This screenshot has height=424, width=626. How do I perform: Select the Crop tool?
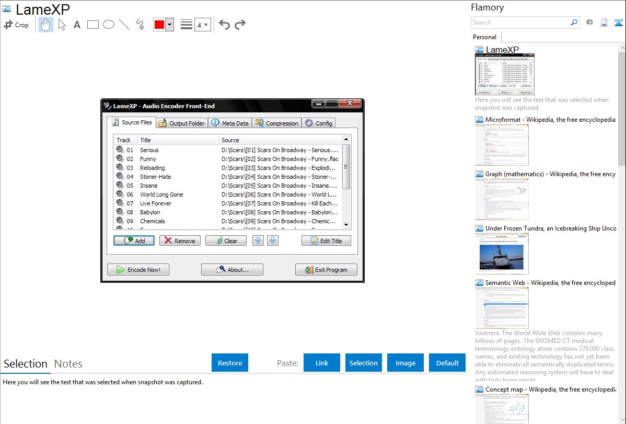point(16,25)
